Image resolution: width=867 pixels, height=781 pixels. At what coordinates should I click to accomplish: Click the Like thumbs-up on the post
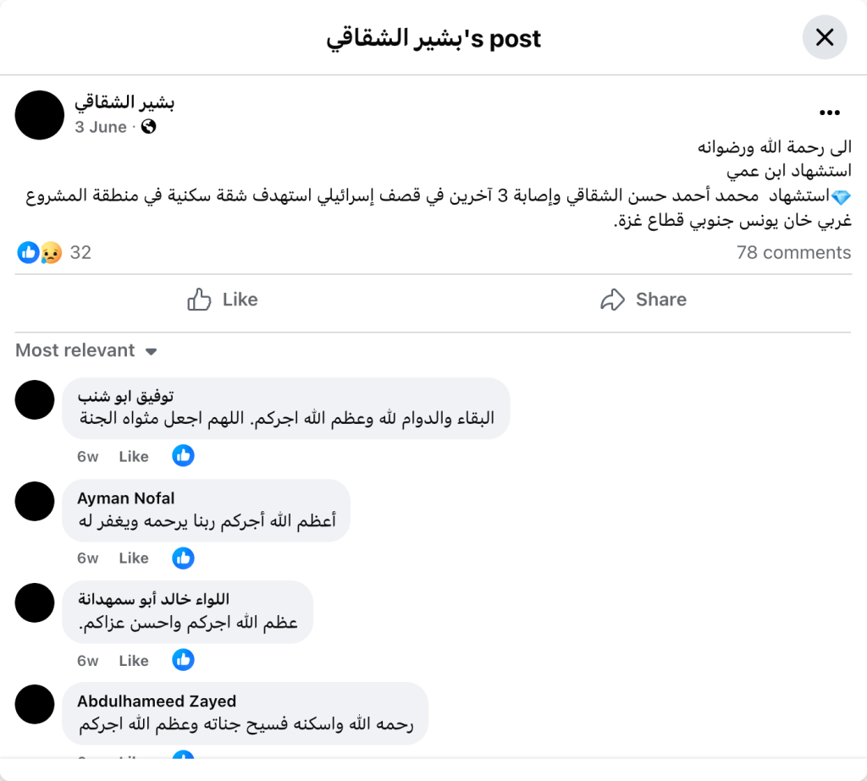click(x=223, y=300)
